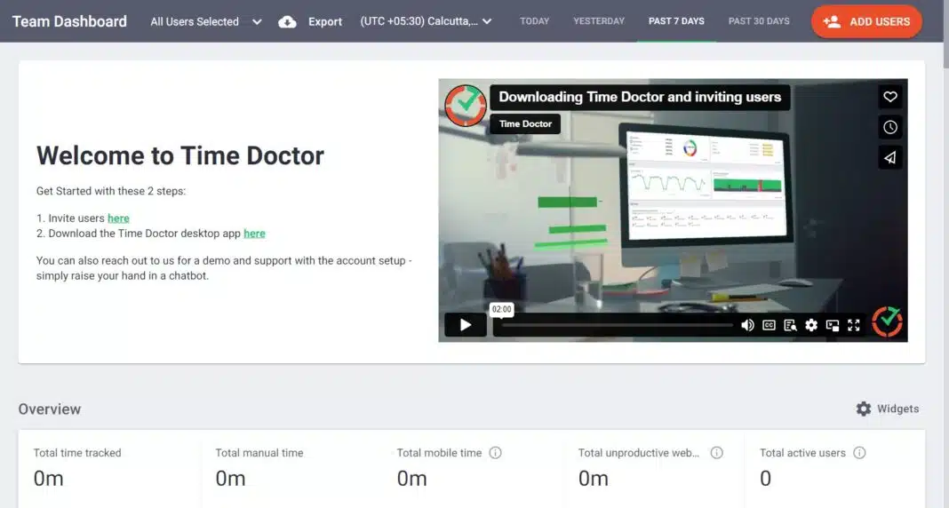Image resolution: width=949 pixels, height=508 pixels.
Task: Enter fullscreen video mode
Action: pyautogui.click(x=854, y=325)
